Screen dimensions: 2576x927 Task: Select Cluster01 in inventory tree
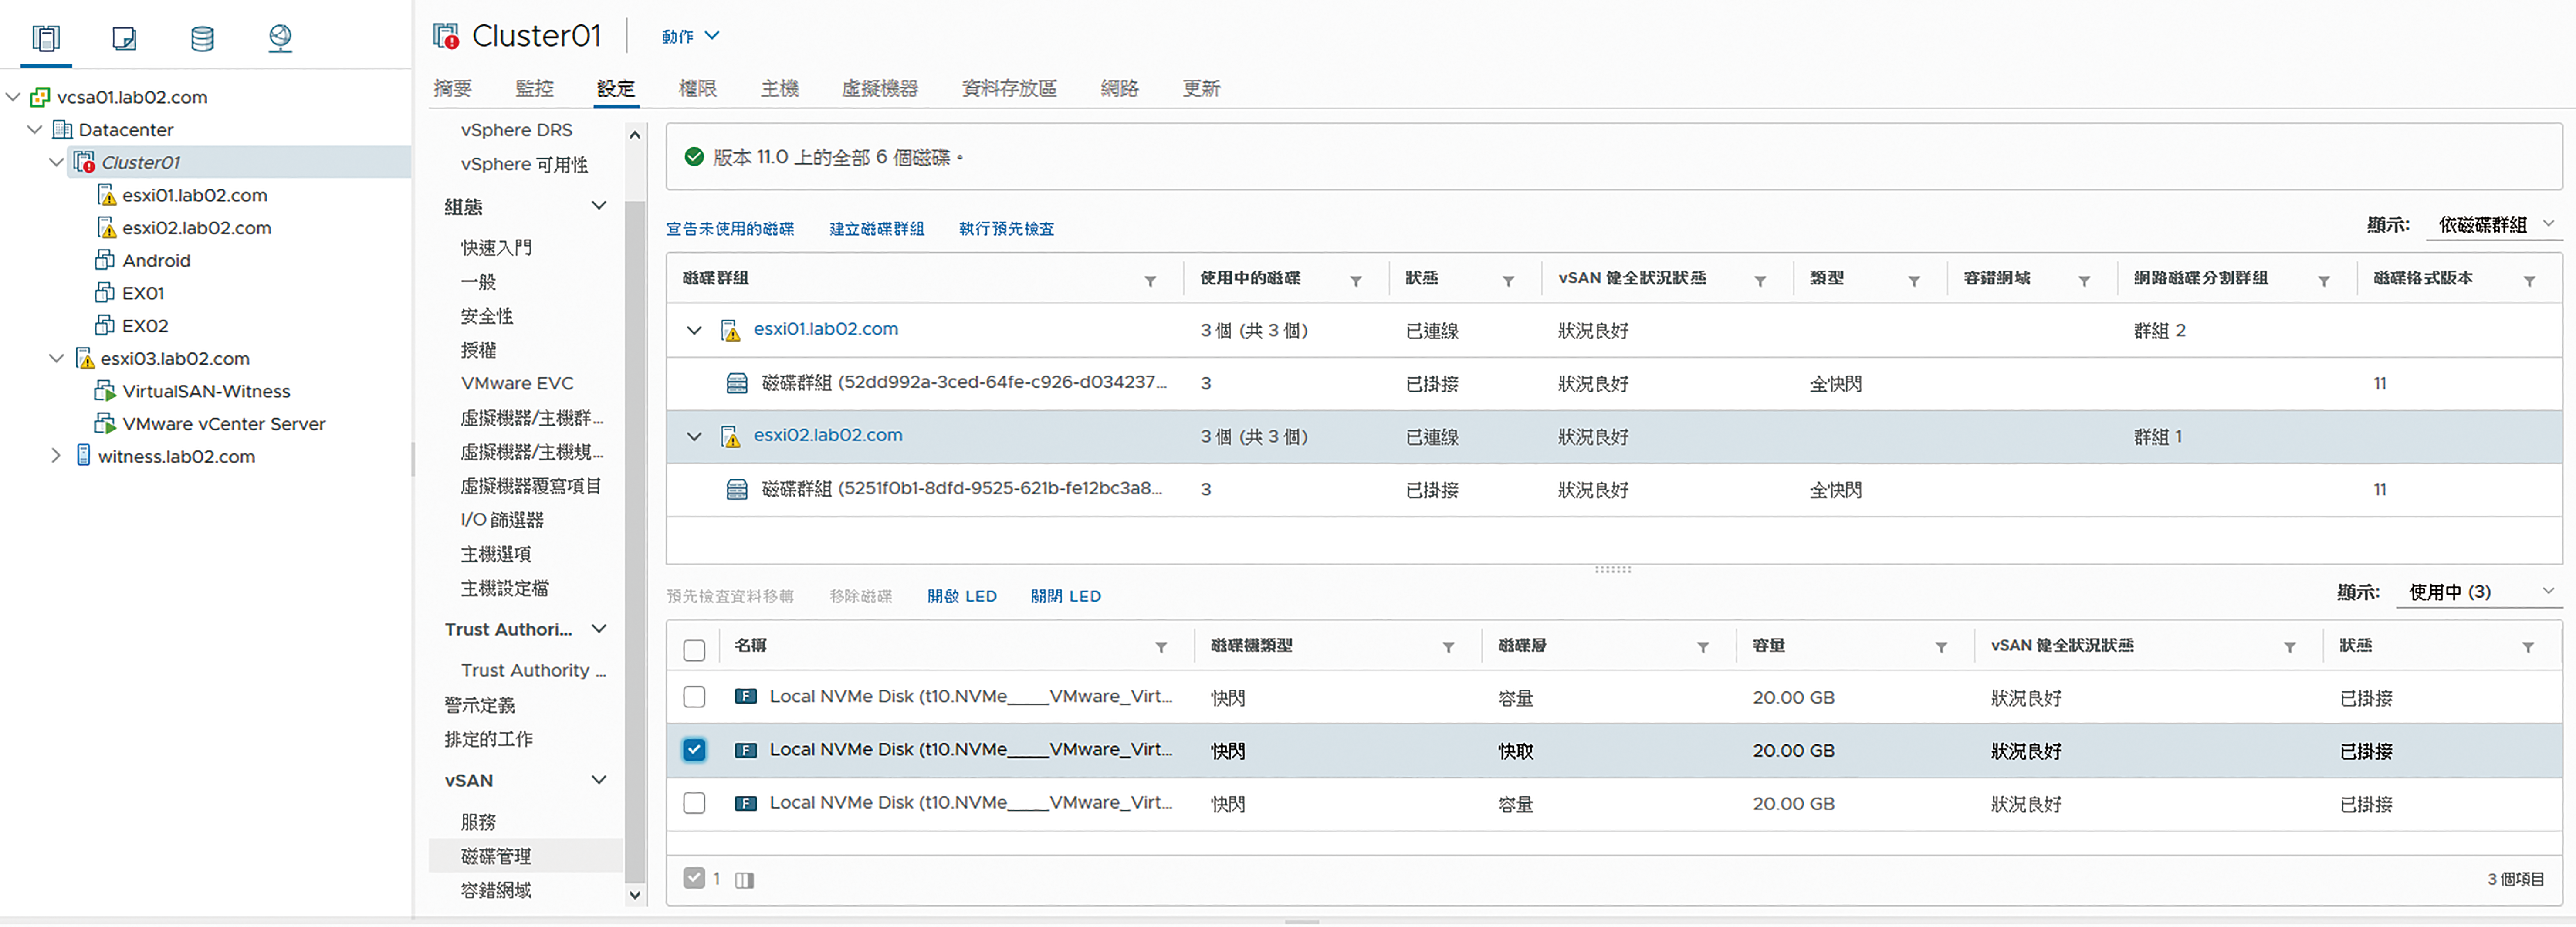click(141, 162)
